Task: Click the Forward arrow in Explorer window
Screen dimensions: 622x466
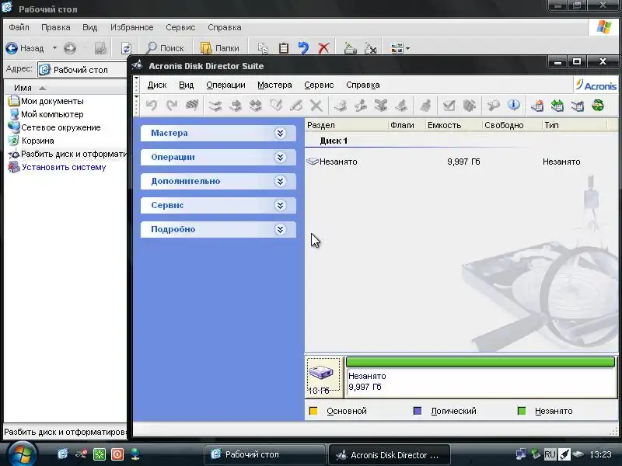Action: (x=70, y=48)
